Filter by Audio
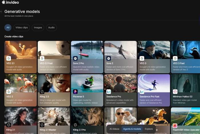This screenshot has width=200, height=134. coord(51,27)
